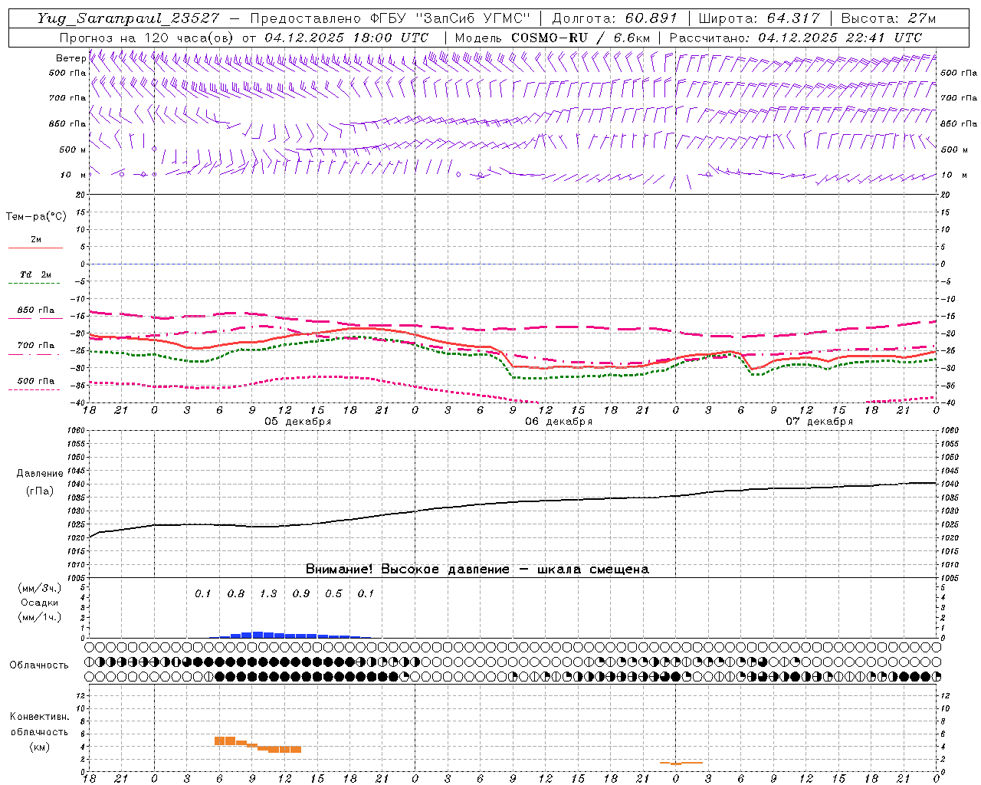
Task: Click the 07 декабря date label
Action: click(819, 422)
